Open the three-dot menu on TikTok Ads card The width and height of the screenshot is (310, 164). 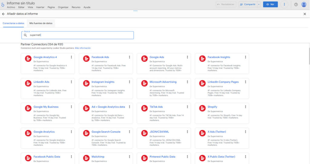pos(187,107)
